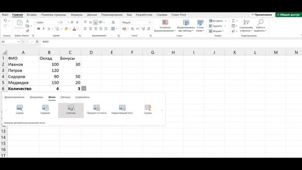Click the borders icon
This screenshot has height=170, width=302.
58,29
